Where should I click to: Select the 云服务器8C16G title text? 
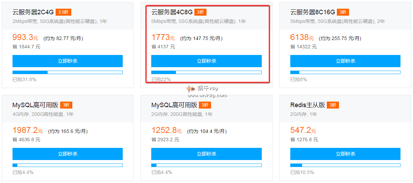click(313, 12)
